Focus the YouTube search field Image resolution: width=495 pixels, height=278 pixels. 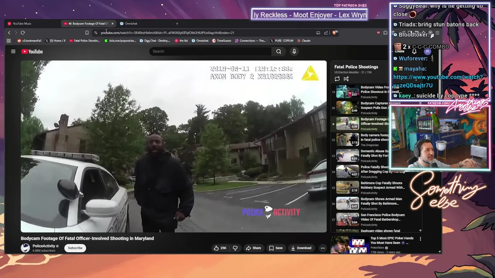tap(211, 51)
